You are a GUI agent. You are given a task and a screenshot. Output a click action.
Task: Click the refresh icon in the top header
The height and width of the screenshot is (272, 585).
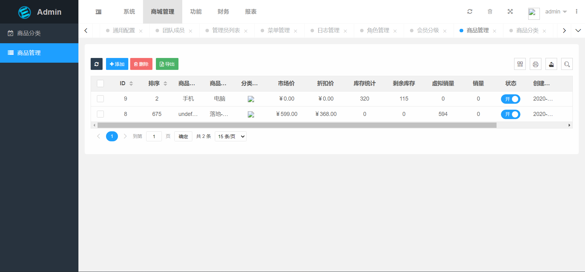pos(470,12)
